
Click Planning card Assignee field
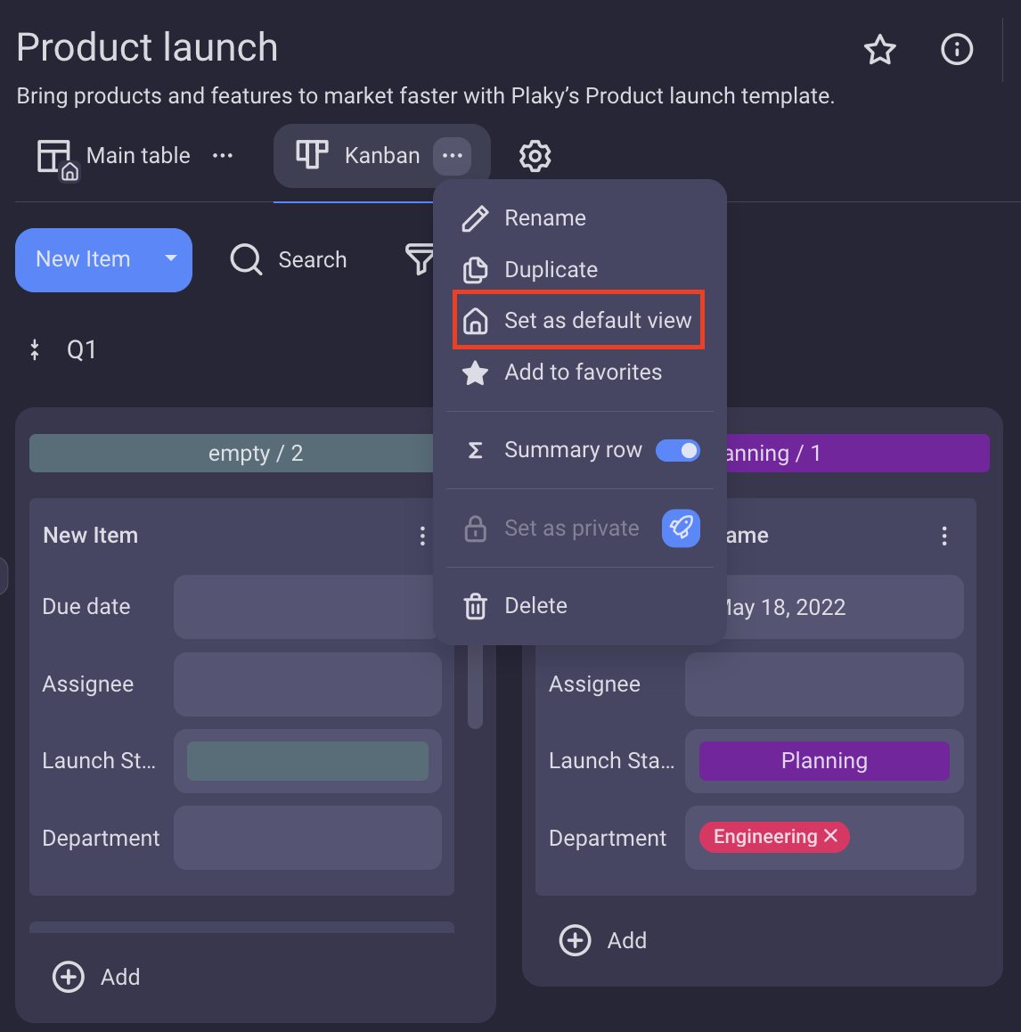824,684
